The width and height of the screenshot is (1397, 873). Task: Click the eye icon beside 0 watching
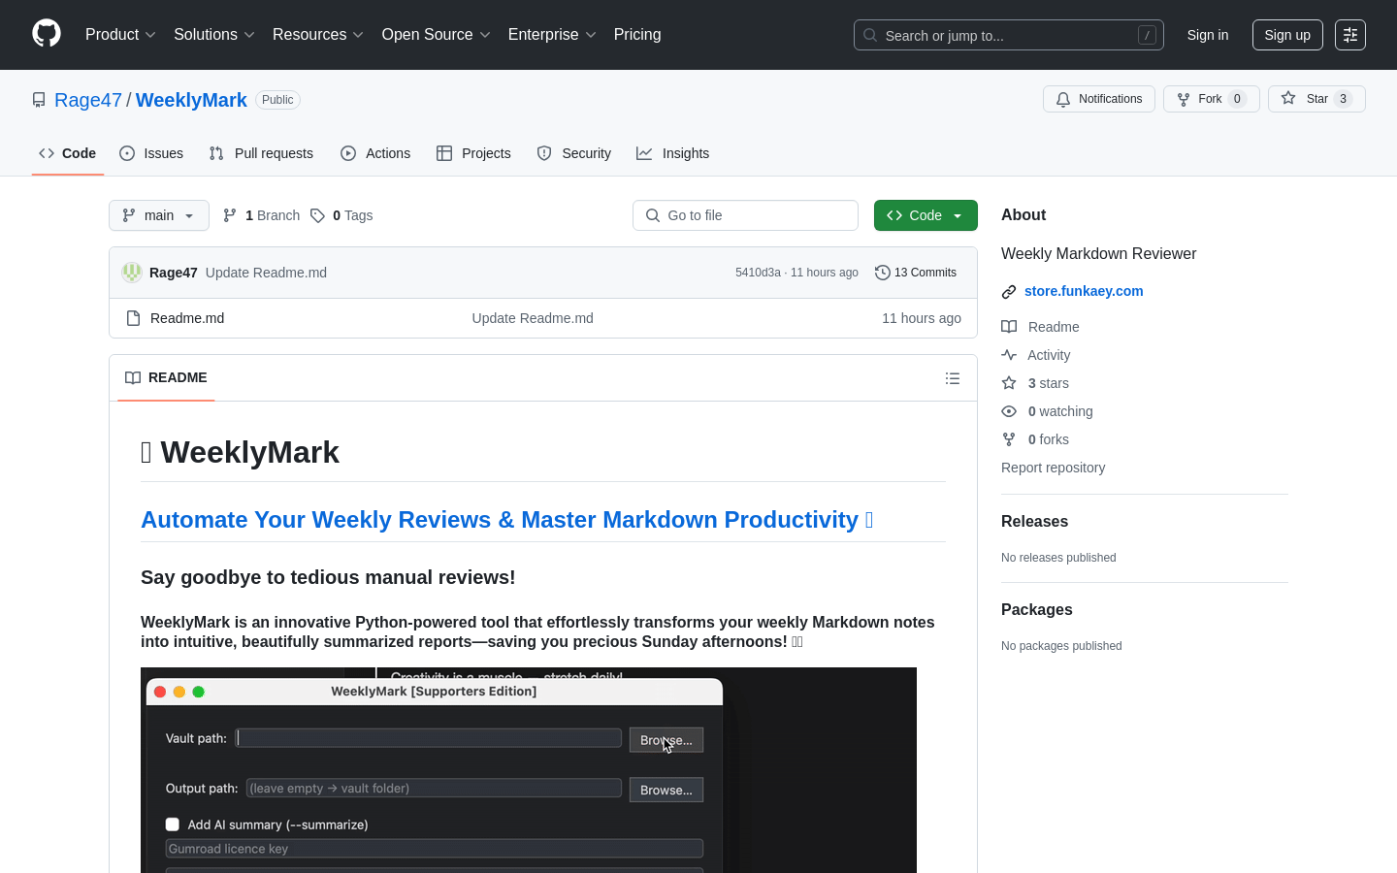[1009, 411]
